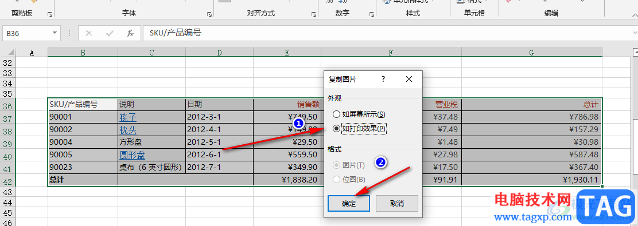This screenshot has width=638, height=226.
Task: Open Insert Function with the fx icon
Action: click(x=130, y=33)
